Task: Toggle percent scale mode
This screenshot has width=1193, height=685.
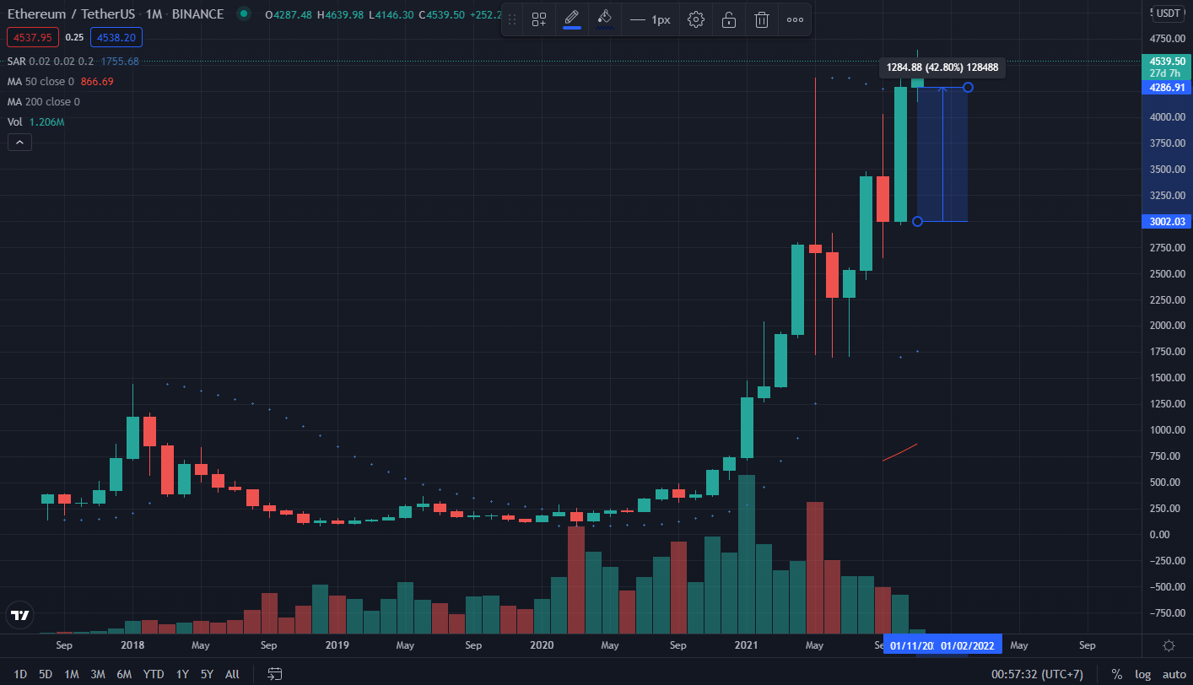Action: point(1116,674)
